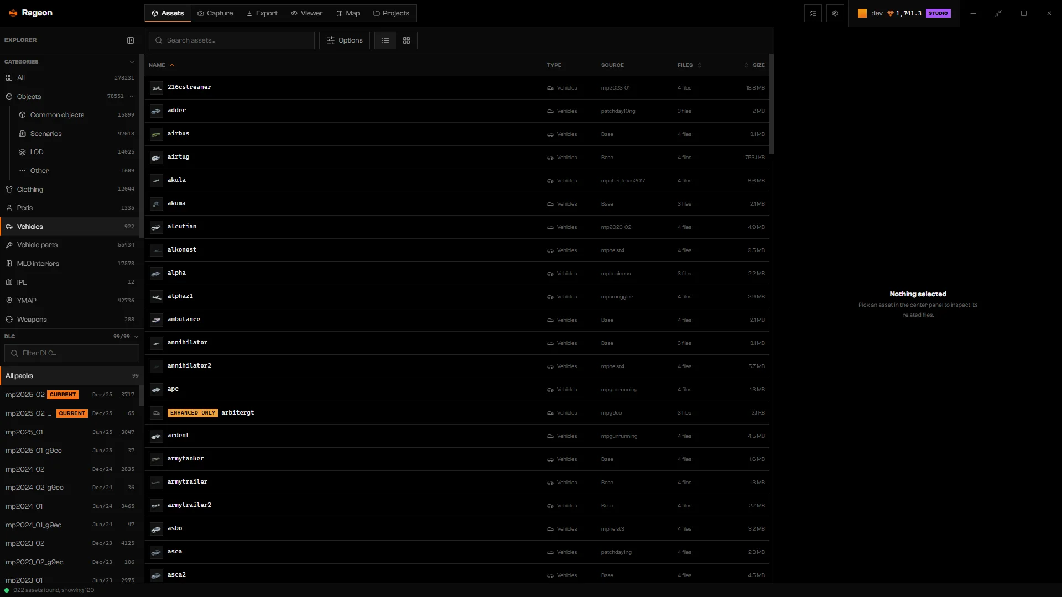
Task: Open the Capture tab
Action: [x=215, y=13]
